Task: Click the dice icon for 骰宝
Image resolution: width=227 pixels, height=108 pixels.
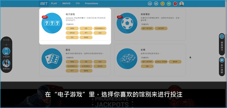Action: (52, 59)
